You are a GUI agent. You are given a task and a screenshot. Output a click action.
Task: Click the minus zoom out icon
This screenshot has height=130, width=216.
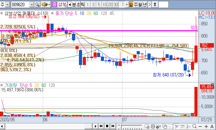pyautogui.click(x=200, y=127)
